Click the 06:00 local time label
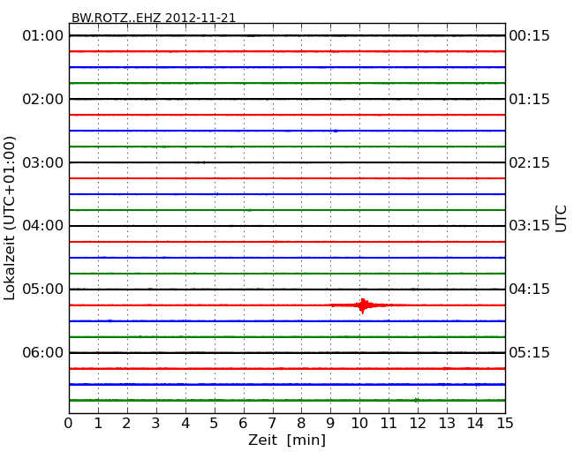The height and width of the screenshot is (459, 574). coord(43,352)
